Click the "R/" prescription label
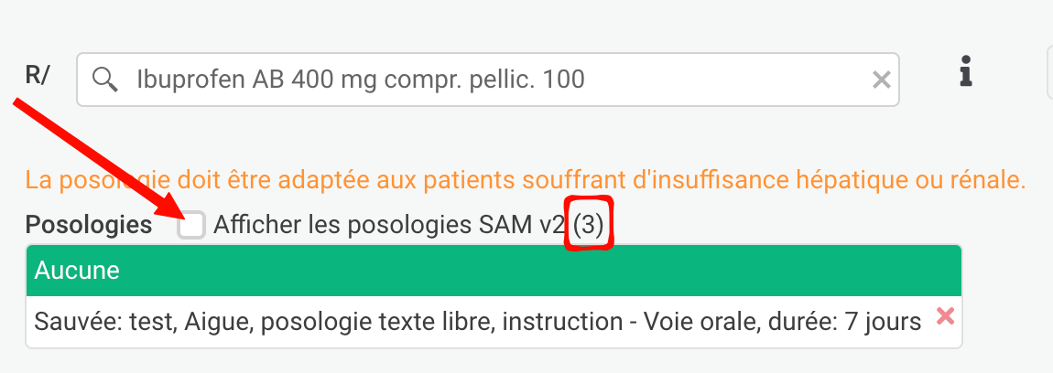The image size is (1053, 373). 38,74
